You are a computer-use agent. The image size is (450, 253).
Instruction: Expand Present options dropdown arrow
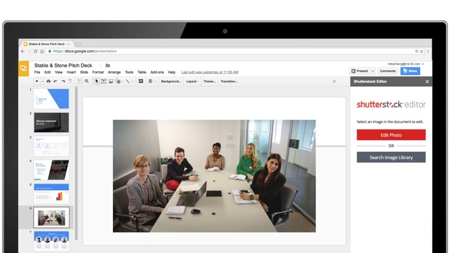pos(373,71)
